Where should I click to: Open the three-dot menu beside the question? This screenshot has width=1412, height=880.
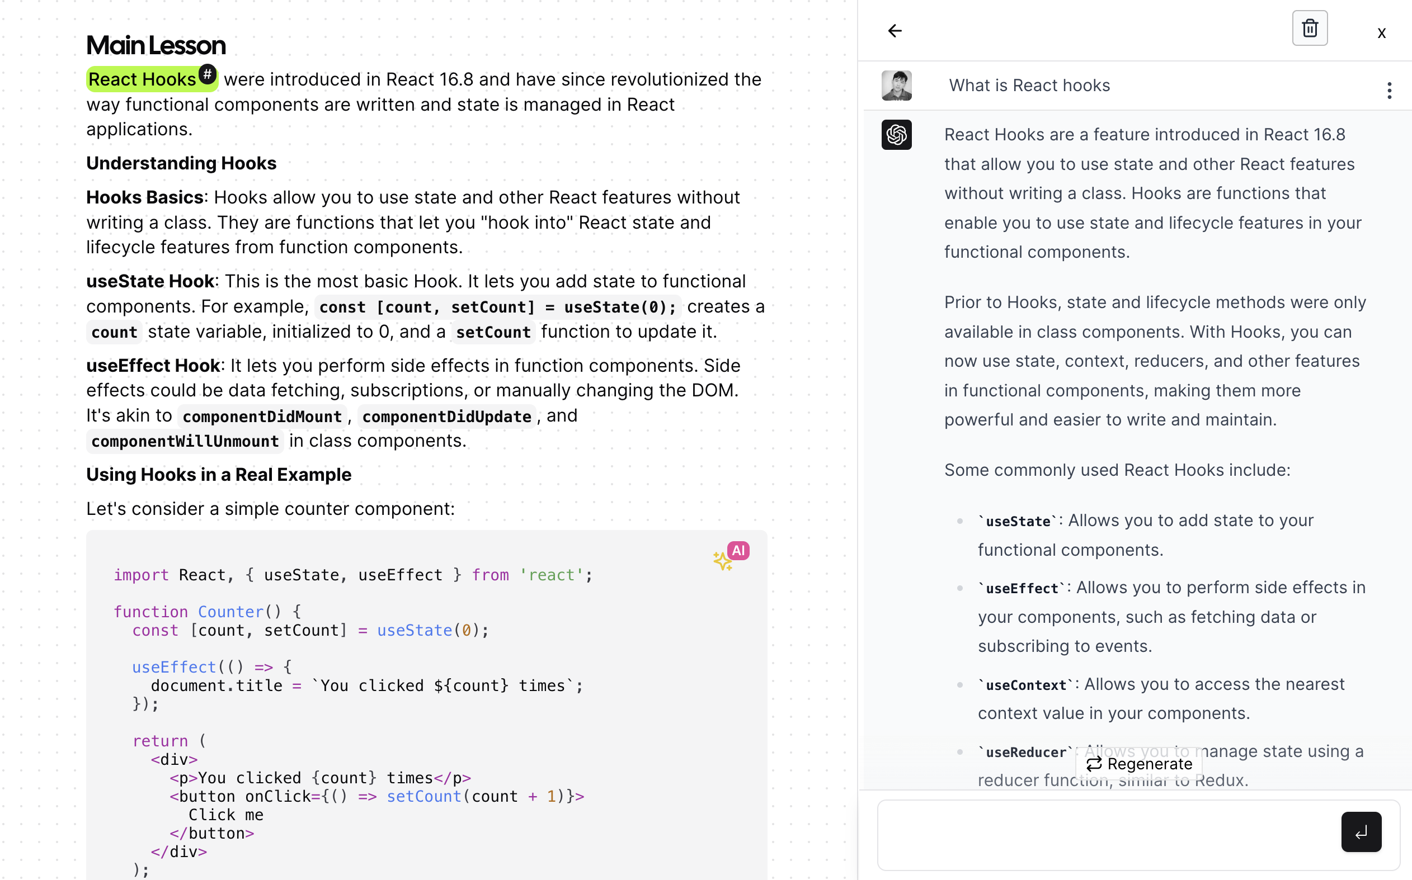tap(1389, 90)
